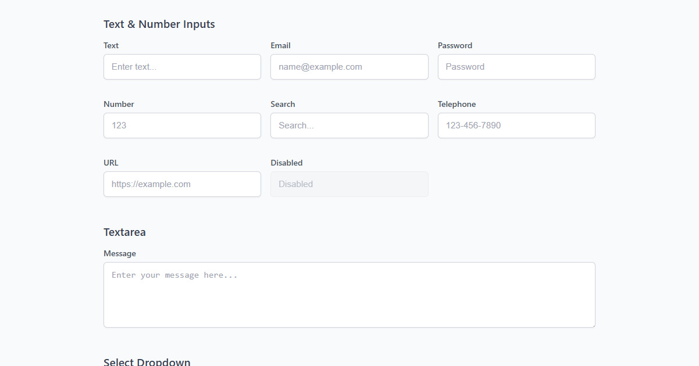Click inside the Message textarea
This screenshot has height=366, width=699.
pos(349,295)
